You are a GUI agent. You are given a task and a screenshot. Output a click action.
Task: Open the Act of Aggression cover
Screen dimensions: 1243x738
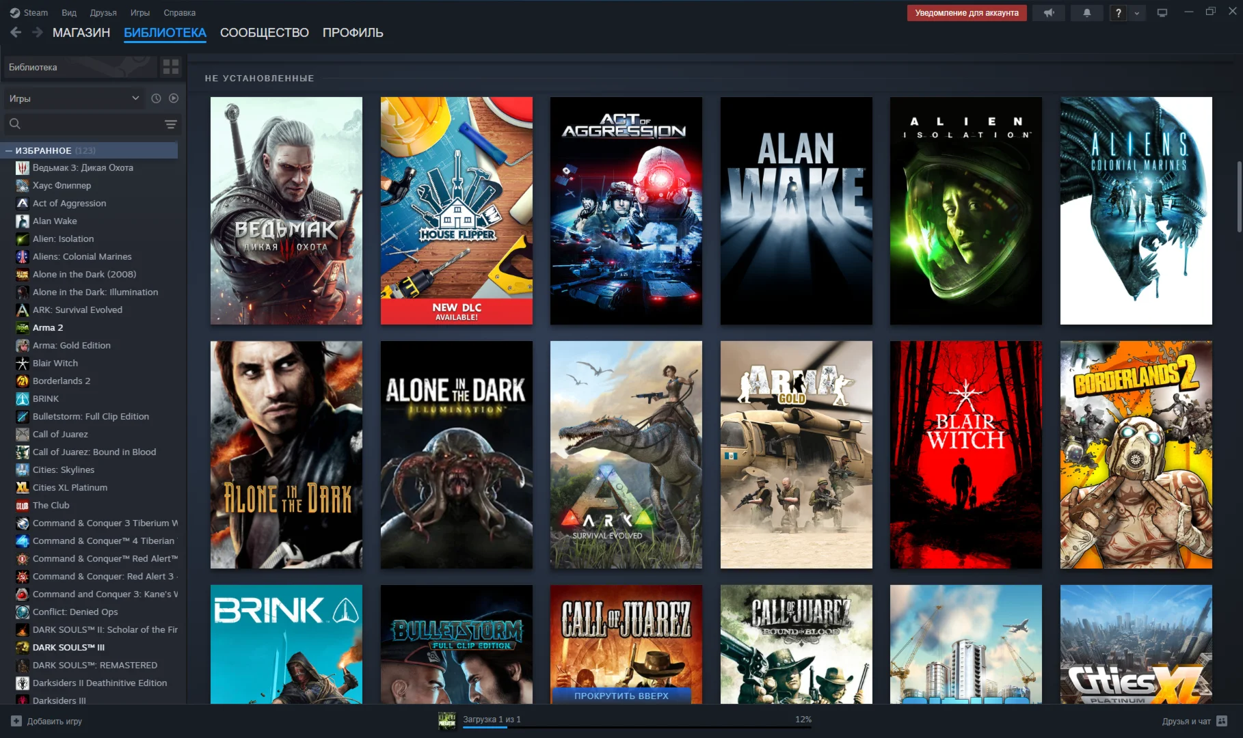(x=626, y=210)
